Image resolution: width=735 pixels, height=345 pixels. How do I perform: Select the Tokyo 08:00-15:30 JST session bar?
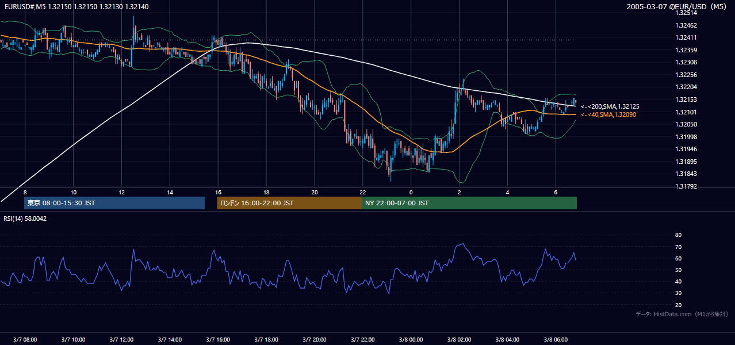114,203
